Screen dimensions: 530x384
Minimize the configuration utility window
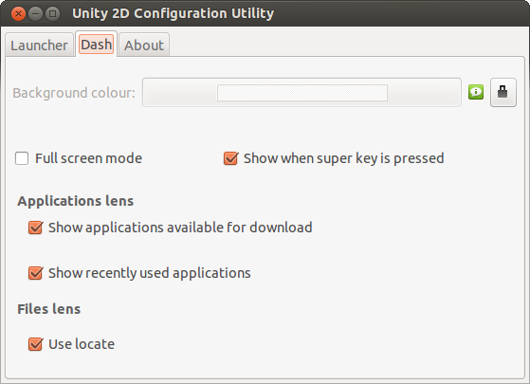35,14
